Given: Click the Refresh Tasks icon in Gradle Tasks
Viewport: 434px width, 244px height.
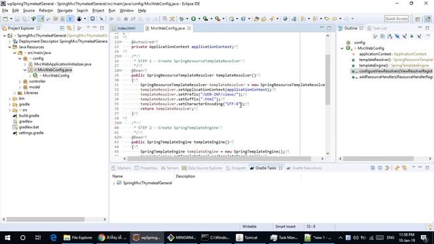Looking at the screenshot, I should tap(397, 168).
